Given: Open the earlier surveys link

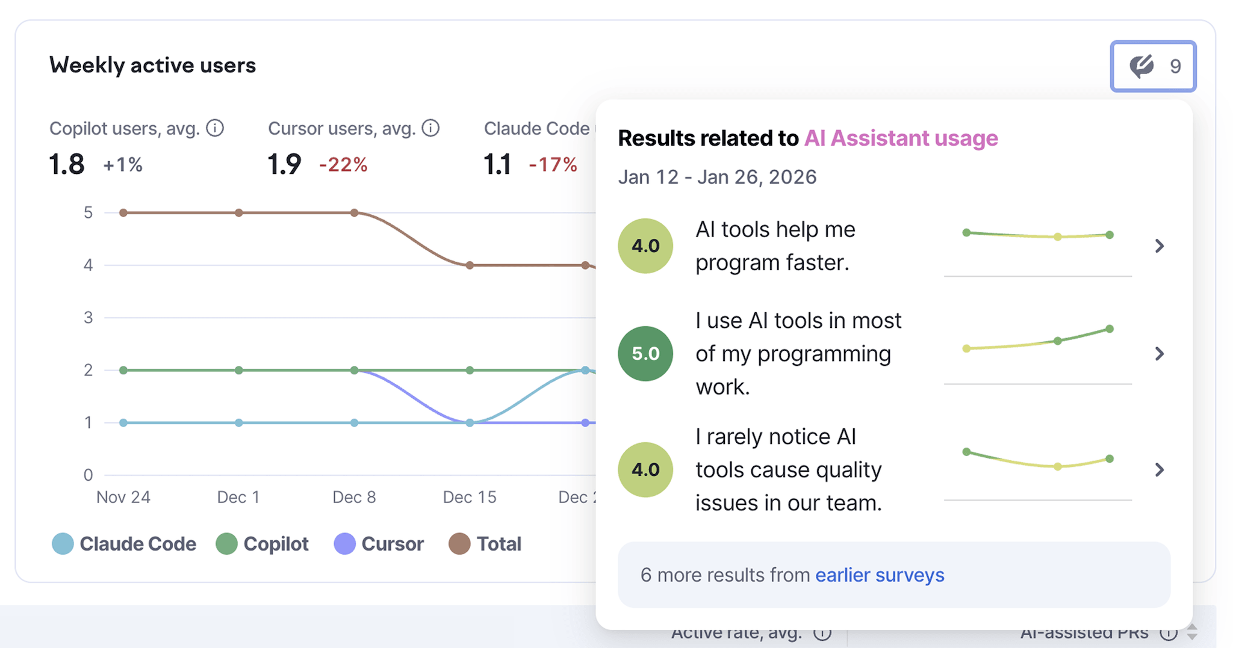Looking at the screenshot, I should [x=879, y=575].
